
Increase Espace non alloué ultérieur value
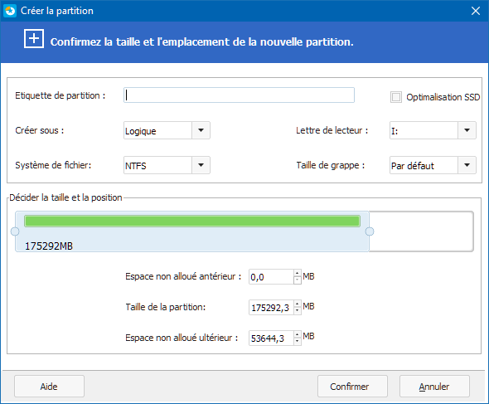tap(298, 334)
